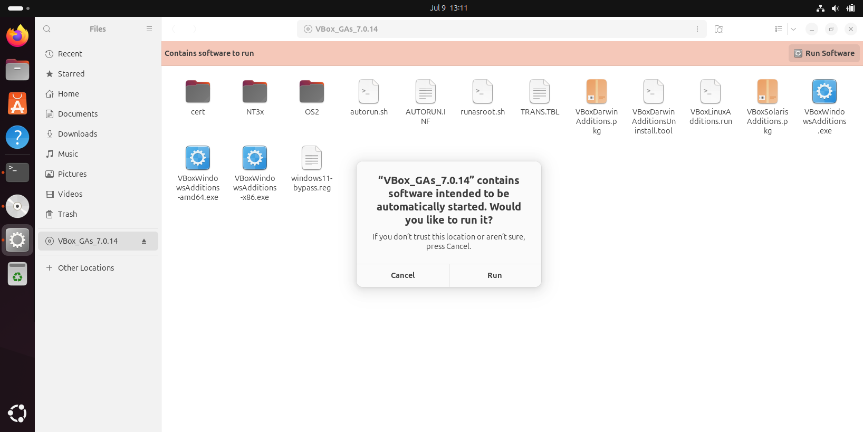The width and height of the screenshot is (863, 432).
Task: Open Terminal from the dock
Action: [x=17, y=172]
